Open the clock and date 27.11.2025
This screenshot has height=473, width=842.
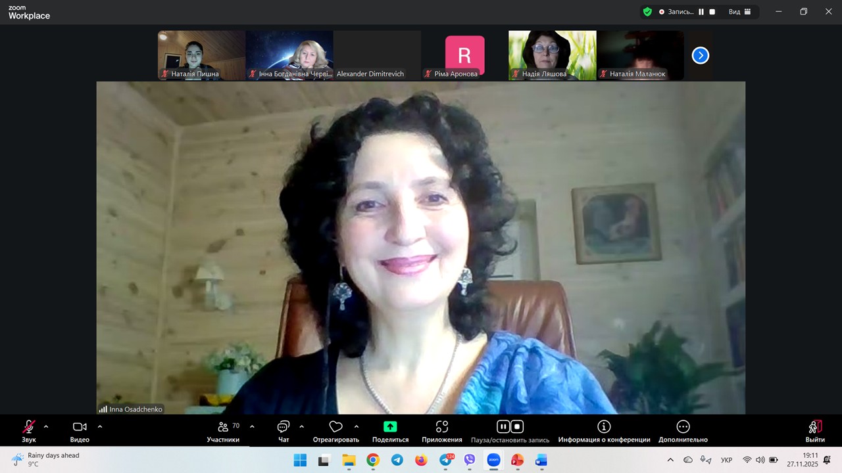801,460
